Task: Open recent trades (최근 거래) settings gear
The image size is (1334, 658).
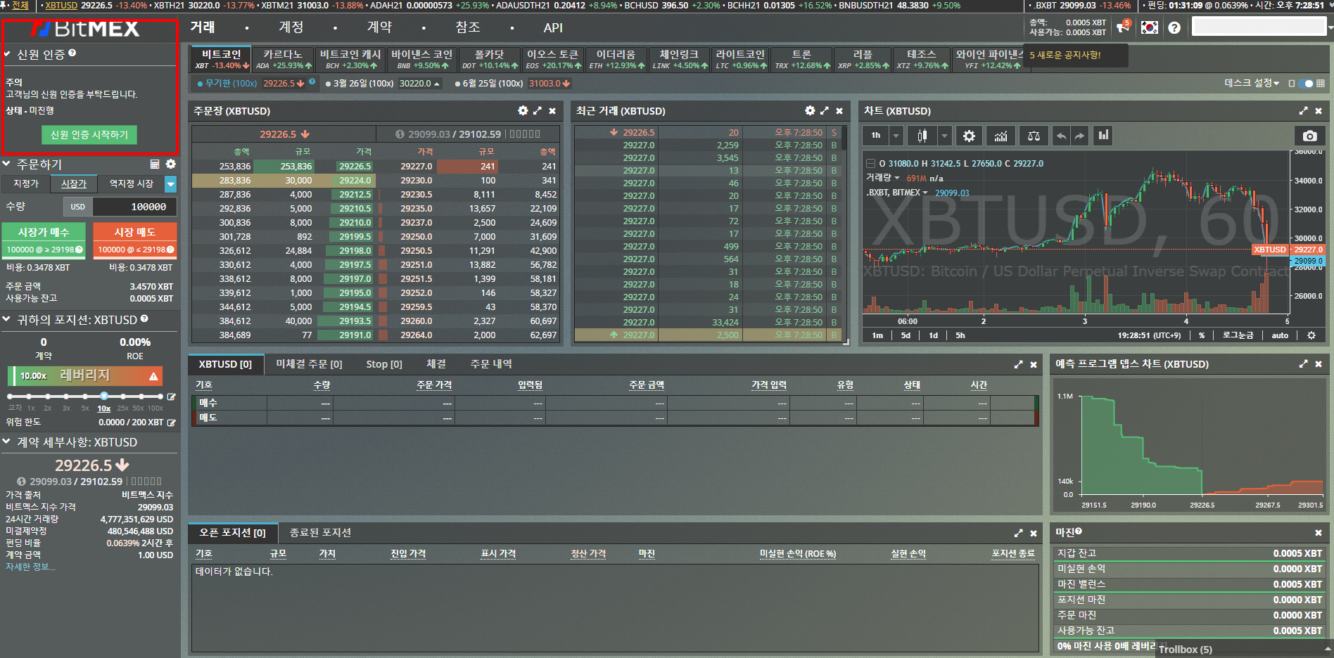Action: [x=810, y=110]
